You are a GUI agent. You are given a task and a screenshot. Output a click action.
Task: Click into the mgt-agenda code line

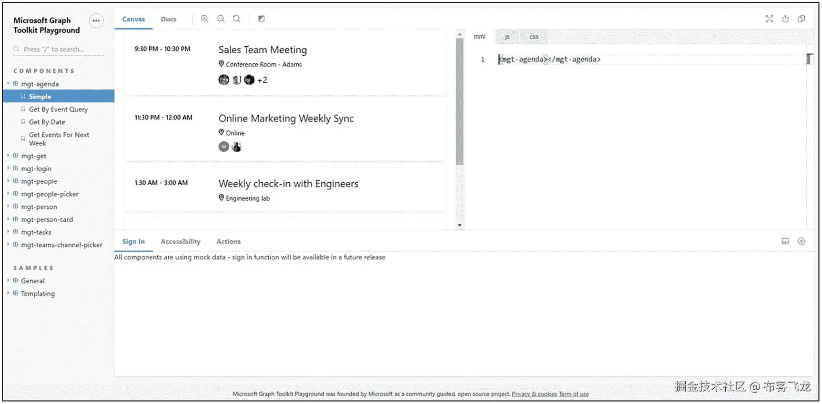tap(549, 59)
